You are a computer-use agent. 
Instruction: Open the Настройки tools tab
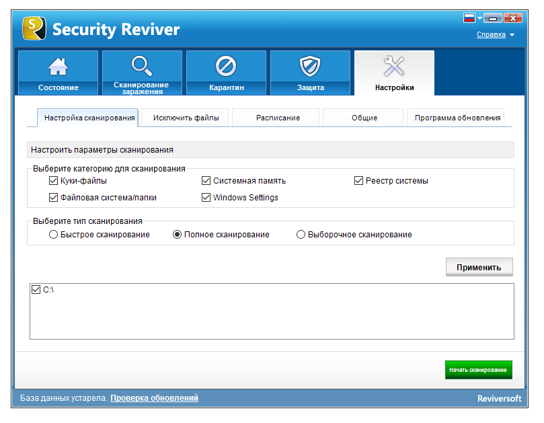pos(395,73)
